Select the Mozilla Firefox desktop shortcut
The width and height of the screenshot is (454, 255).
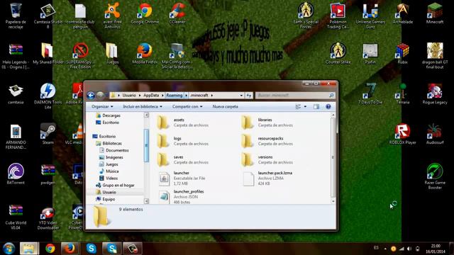coord(145,54)
